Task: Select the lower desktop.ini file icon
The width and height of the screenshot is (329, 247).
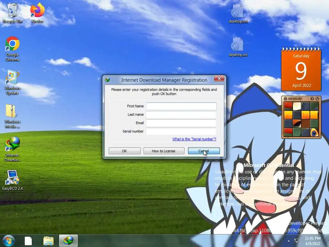Action: click(x=238, y=47)
